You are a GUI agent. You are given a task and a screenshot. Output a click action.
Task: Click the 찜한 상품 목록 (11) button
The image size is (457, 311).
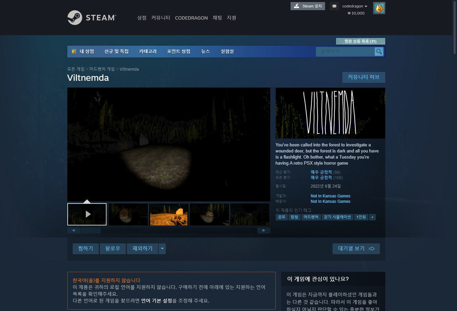tap(360, 41)
